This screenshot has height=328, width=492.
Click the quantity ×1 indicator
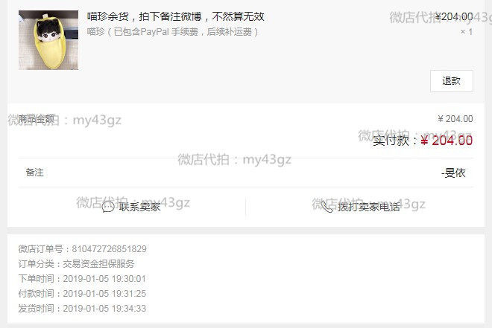pos(467,32)
